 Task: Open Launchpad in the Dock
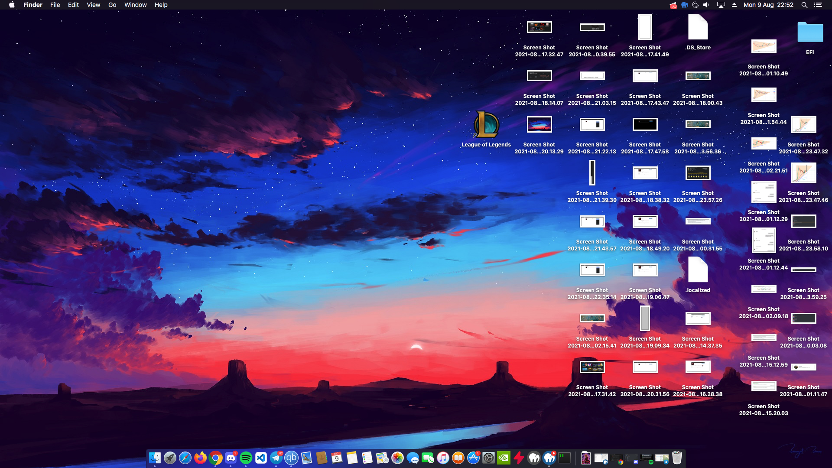click(170, 458)
